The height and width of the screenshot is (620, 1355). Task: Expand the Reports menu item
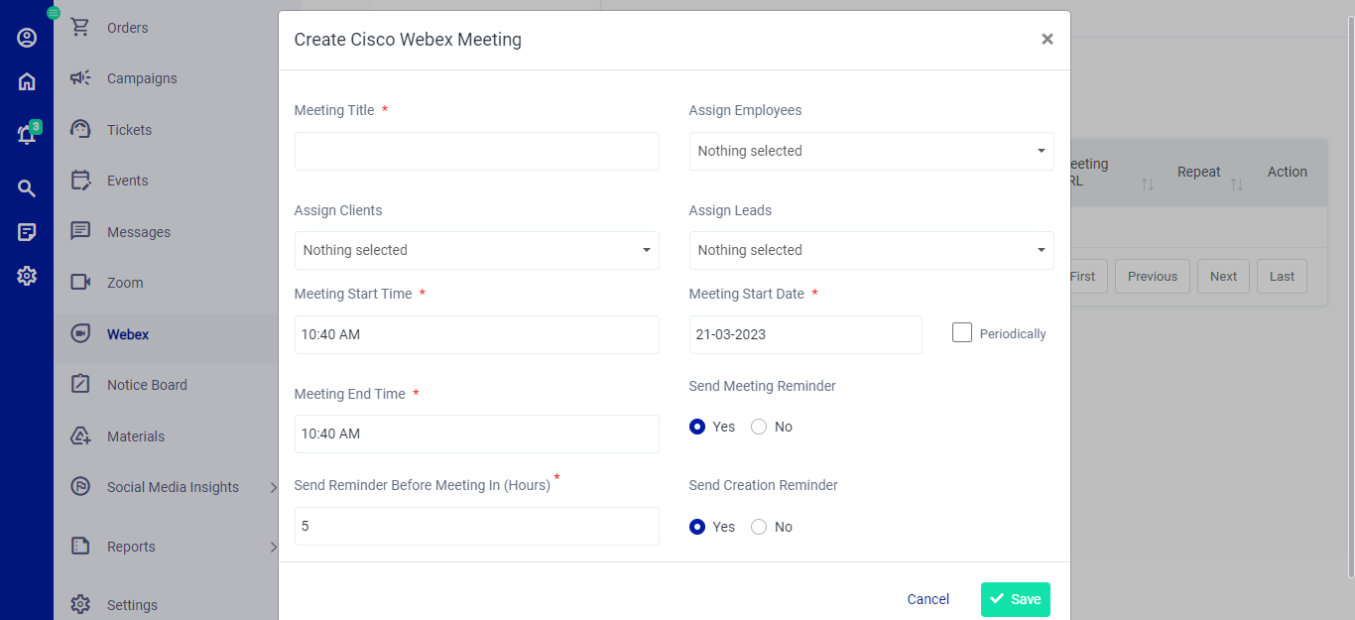tap(130, 546)
